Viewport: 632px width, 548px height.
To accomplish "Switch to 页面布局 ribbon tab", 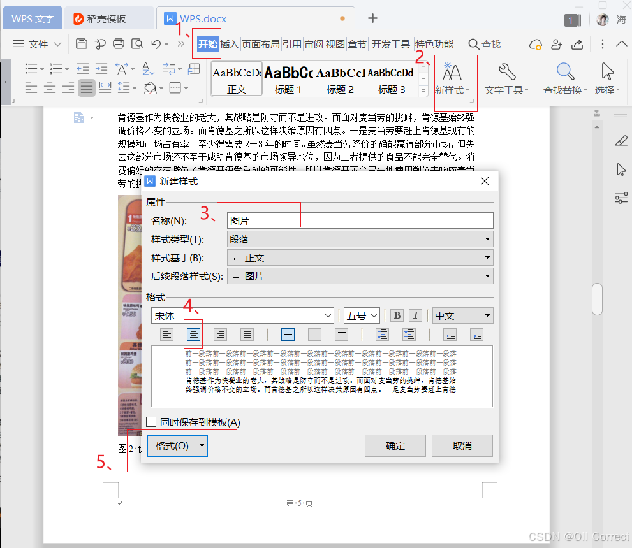I will pos(260,44).
